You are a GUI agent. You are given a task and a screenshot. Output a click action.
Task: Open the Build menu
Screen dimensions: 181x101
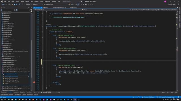coord(22,1)
